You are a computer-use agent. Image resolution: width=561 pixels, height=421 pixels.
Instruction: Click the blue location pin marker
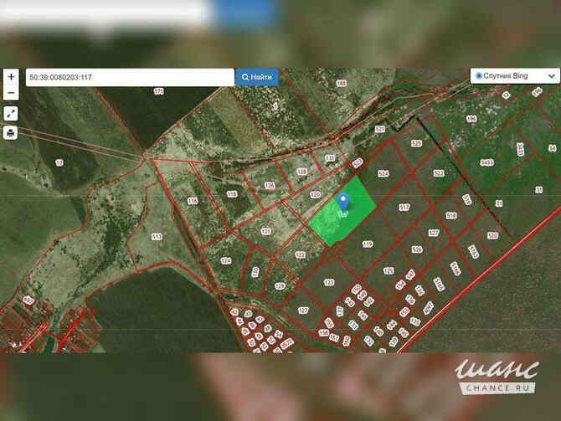pos(343,202)
